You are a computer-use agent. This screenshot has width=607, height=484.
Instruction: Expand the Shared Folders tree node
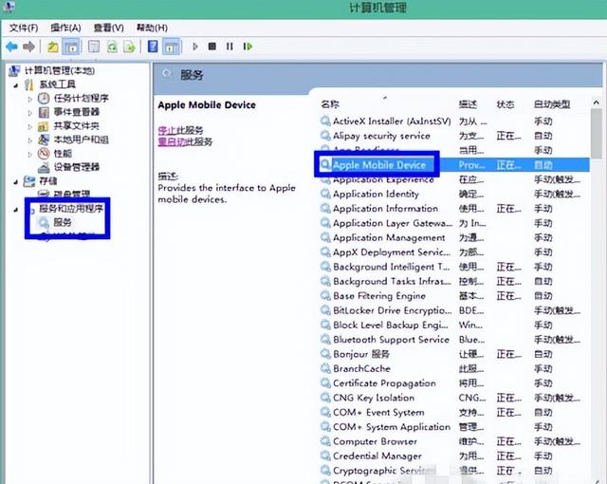(29, 126)
